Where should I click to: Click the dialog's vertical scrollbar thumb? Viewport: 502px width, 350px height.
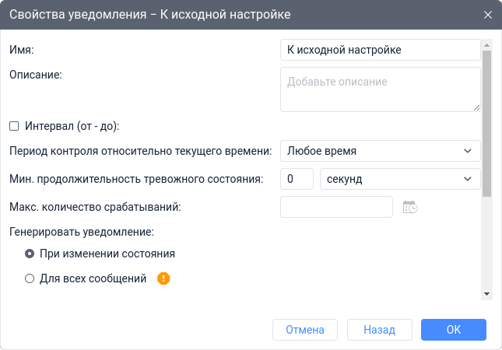486,124
